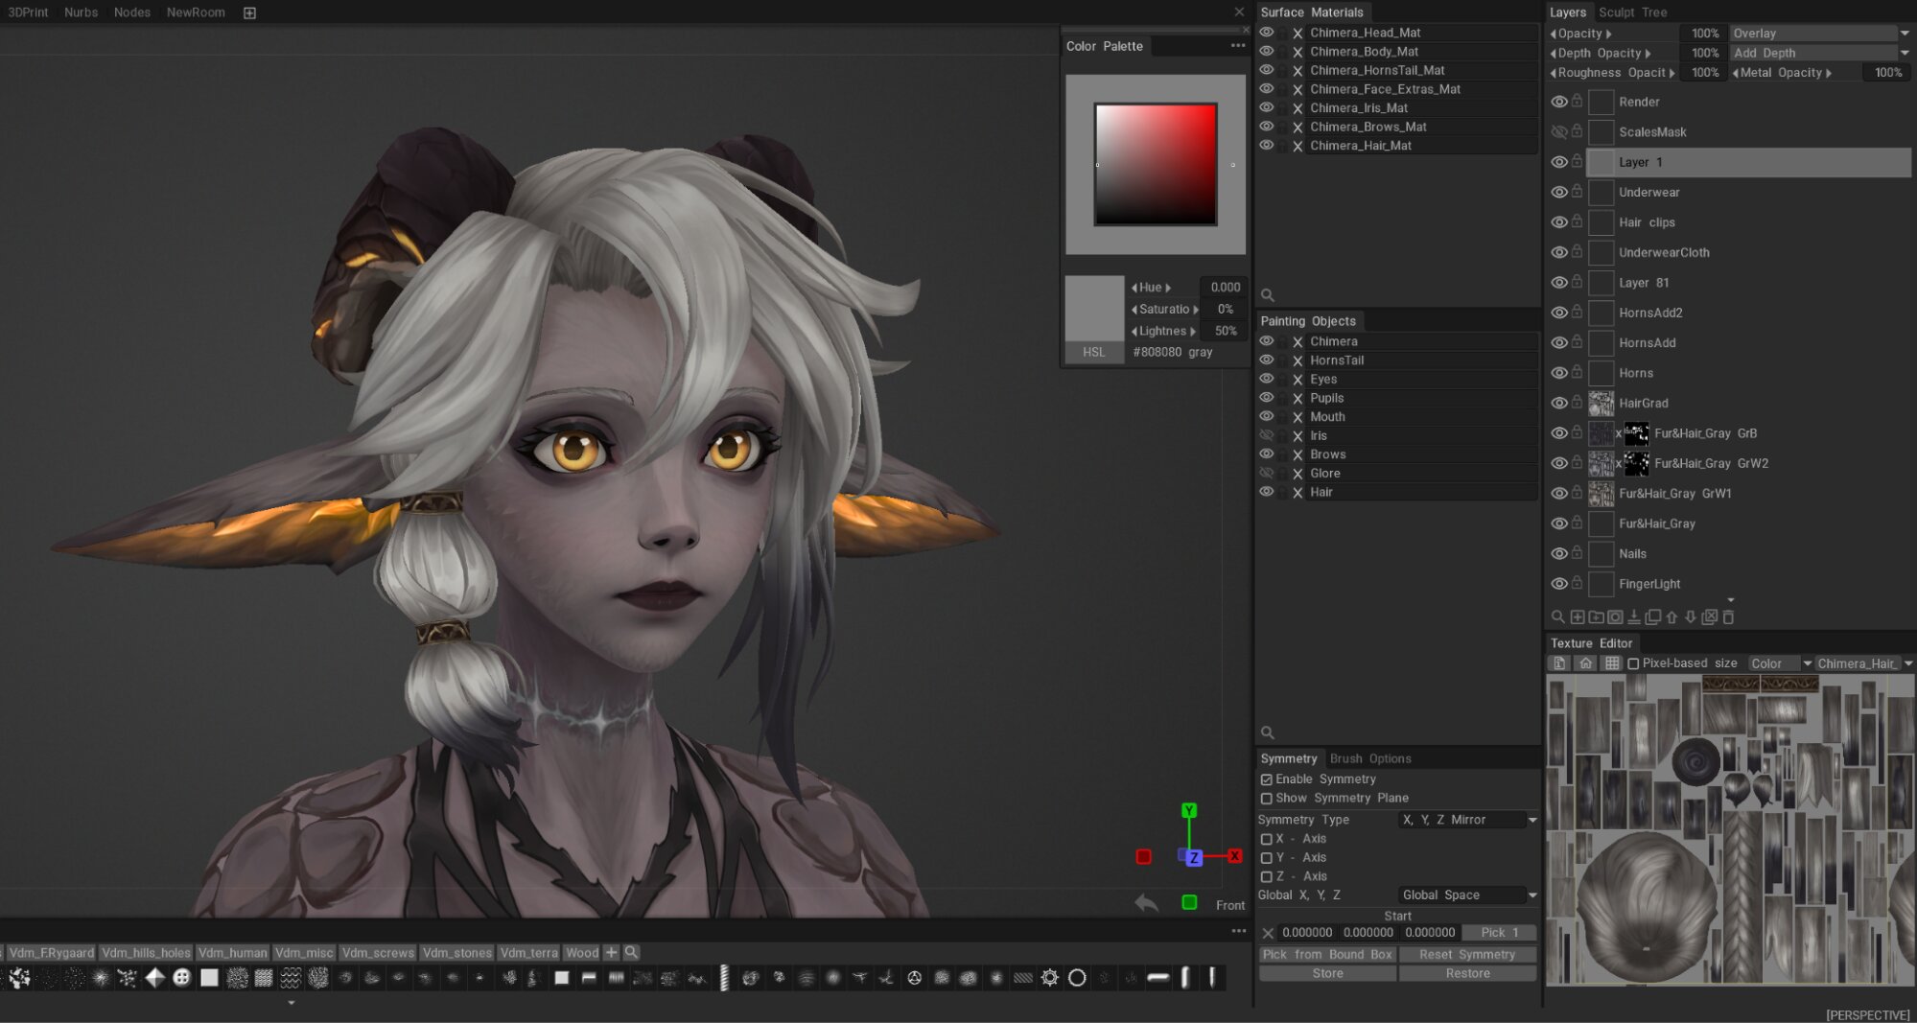Viewport: 1917px width, 1023px height.
Task: Open the Color Palette options menu
Action: click(1238, 46)
